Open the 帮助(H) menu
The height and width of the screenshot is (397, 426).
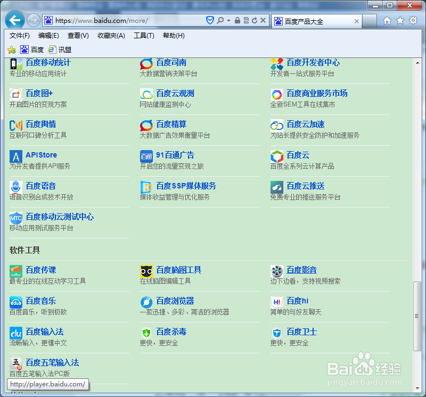point(174,36)
